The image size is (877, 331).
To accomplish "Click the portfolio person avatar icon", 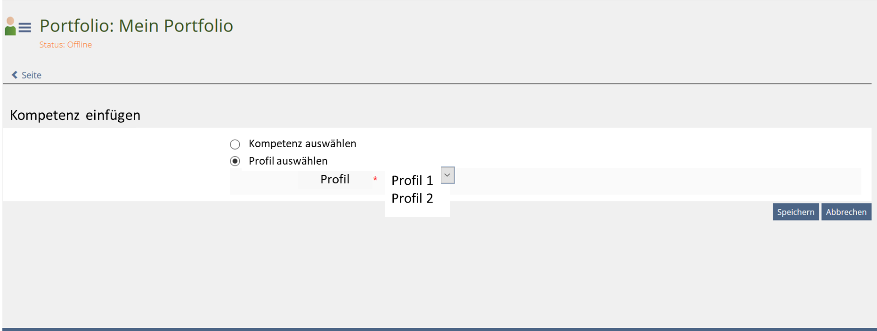I will pyautogui.click(x=10, y=26).
